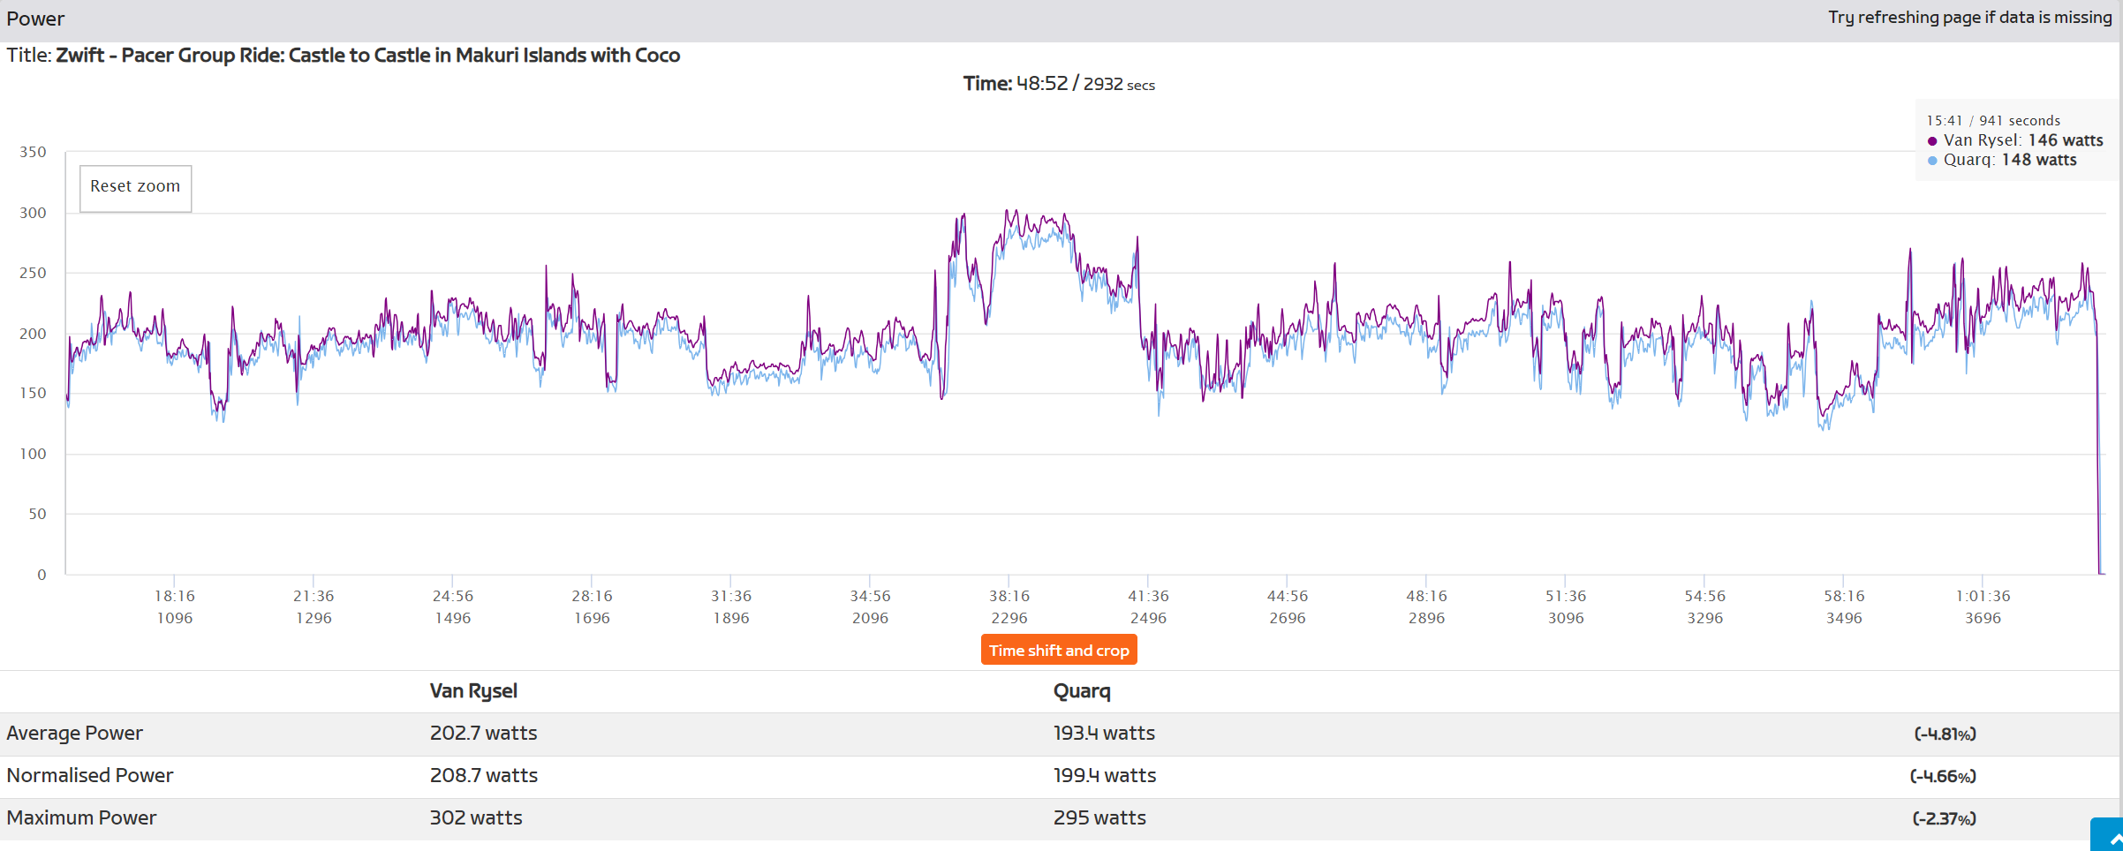Click the 31:36 x-axis tick label
Screen dimensions: 2123x851
click(731, 597)
